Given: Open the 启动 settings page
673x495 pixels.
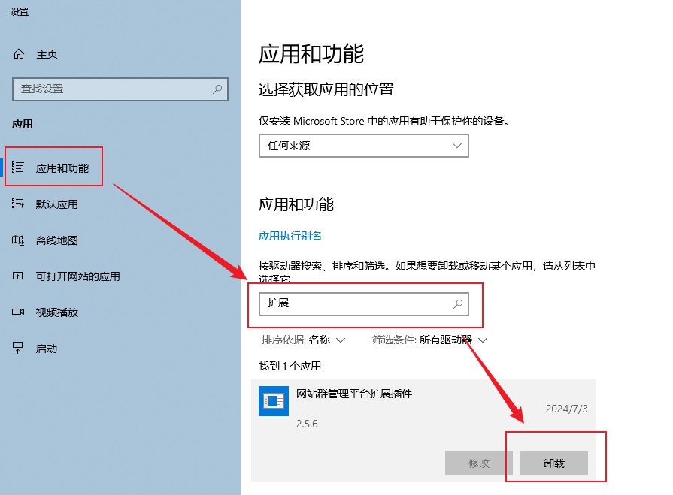Looking at the screenshot, I should pyautogui.click(x=47, y=349).
